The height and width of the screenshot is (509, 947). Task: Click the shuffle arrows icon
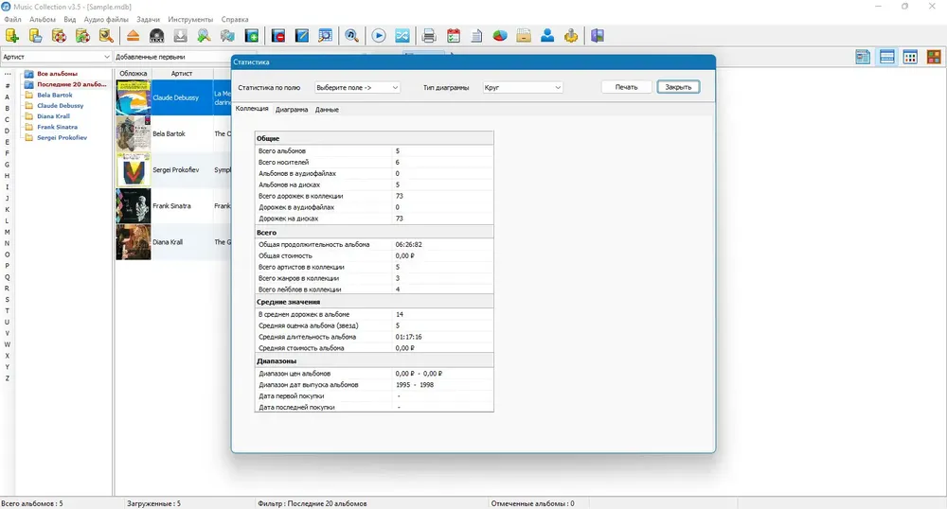click(402, 36)
